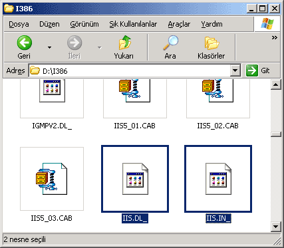
Task: Maximize the I386 window
Action: [x=263, y=9]
